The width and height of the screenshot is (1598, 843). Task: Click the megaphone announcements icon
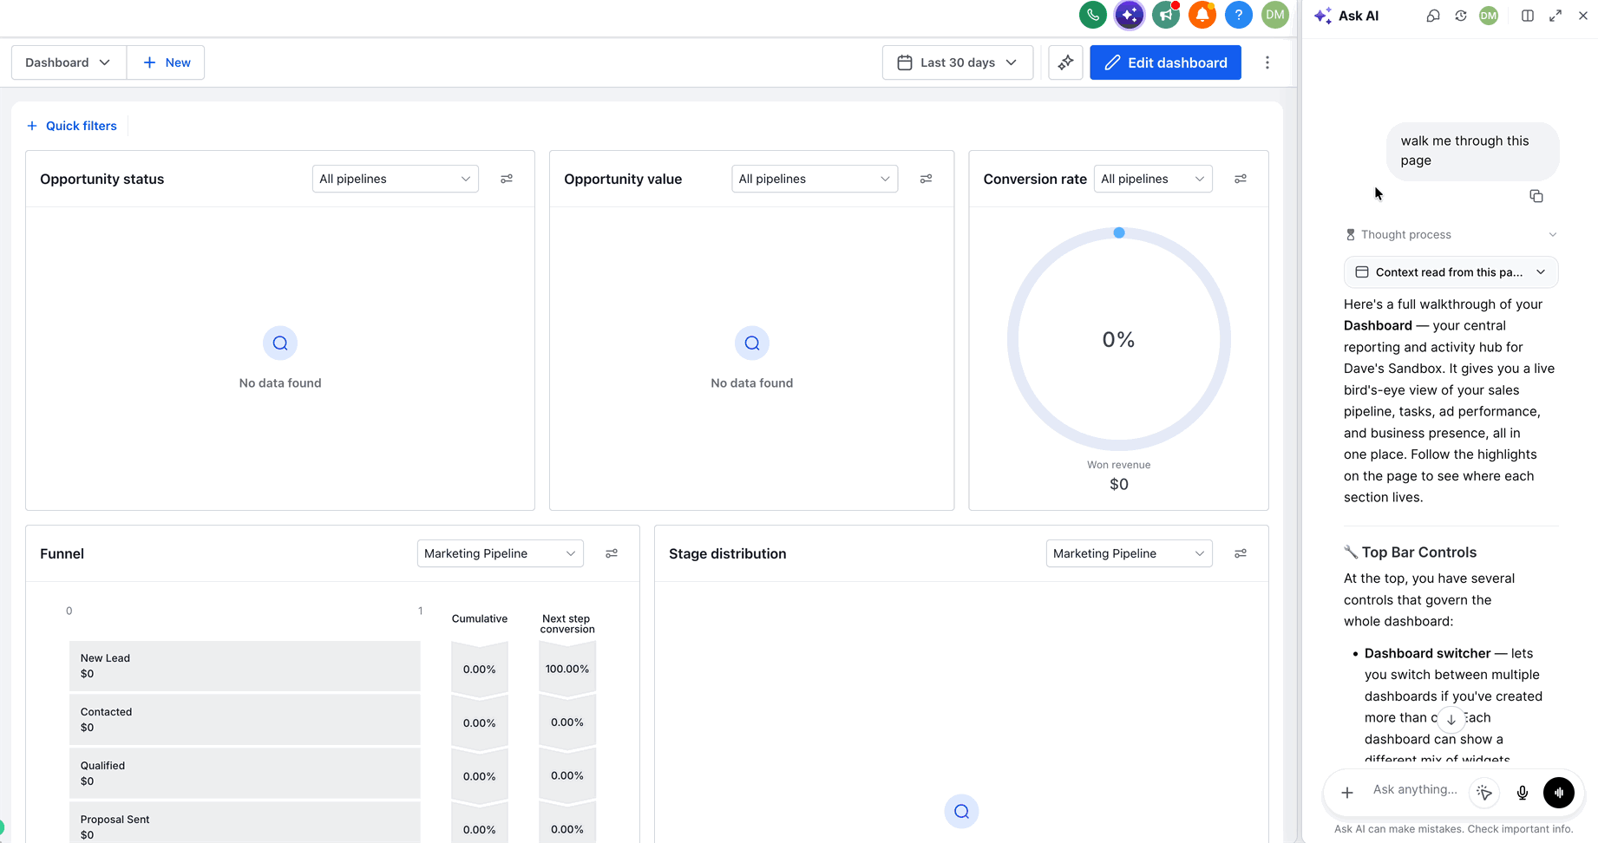(x=1166, y=15)
